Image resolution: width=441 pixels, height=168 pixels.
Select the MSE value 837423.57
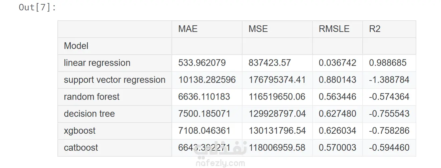point(270,63)
